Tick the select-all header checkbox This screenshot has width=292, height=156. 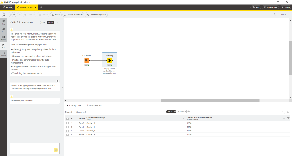point(68,118)
